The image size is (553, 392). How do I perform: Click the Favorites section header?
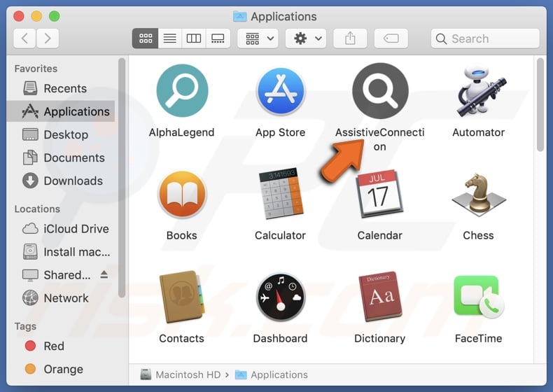[36, 69]
